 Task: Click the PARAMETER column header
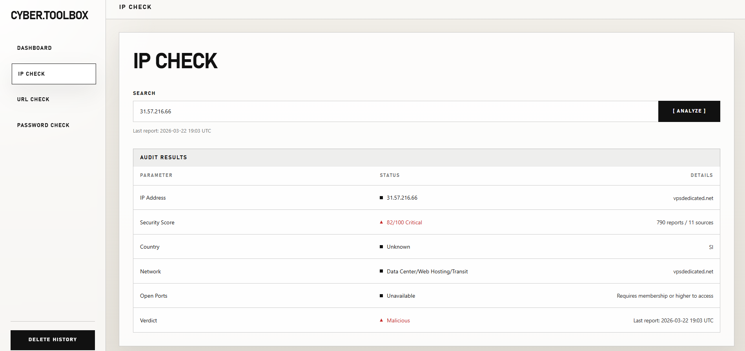click(x=156, y=175)
